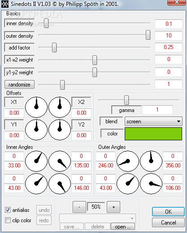
Task: Click the inner angle dial showing 146.00
Action: coord(60,184)
